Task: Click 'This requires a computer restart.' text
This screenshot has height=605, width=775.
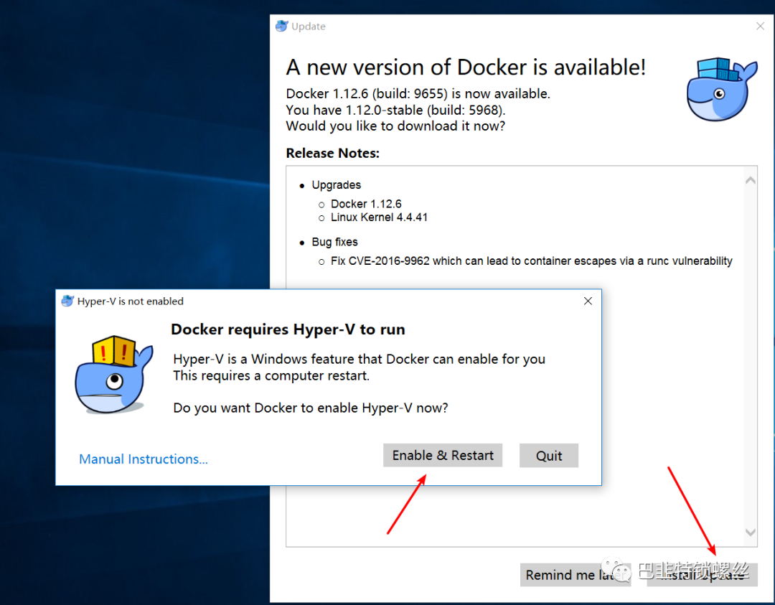Action: pos(271,375)
